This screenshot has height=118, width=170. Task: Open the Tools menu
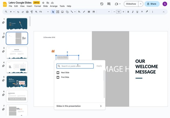62,6
